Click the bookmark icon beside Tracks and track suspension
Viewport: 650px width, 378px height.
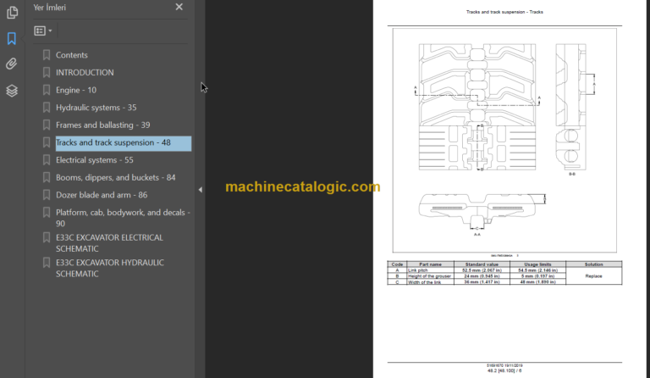coord(47,142)
